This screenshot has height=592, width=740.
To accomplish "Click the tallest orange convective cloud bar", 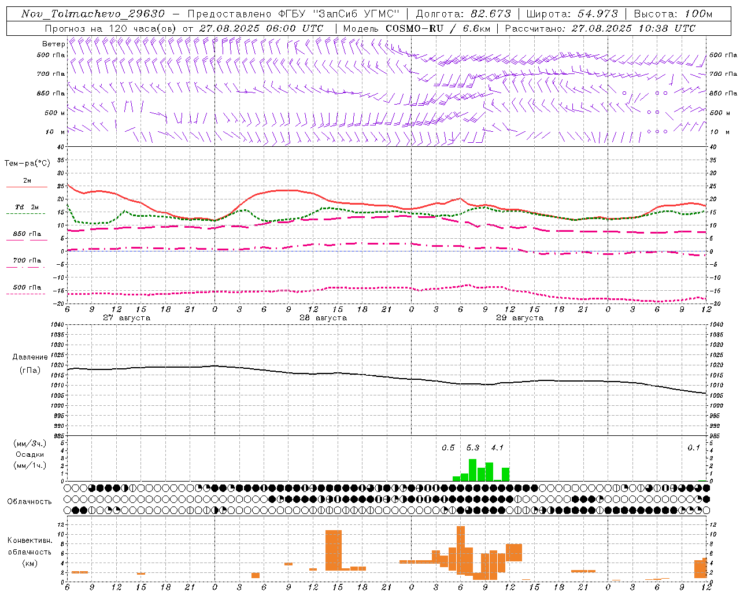I will (461, 550).
